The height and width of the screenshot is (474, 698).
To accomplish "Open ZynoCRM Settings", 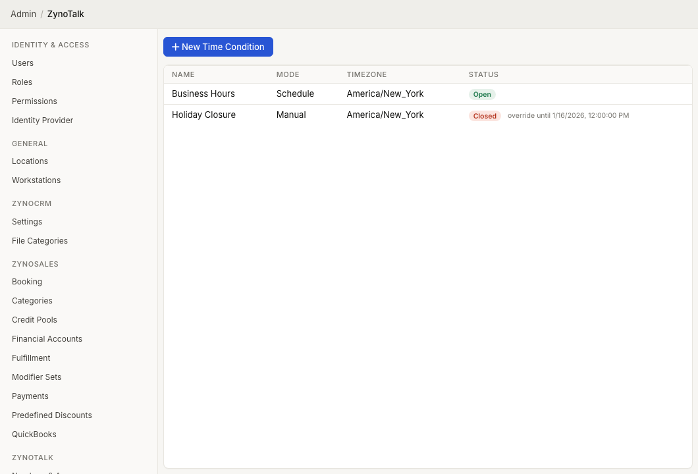I will pos(27,222).
